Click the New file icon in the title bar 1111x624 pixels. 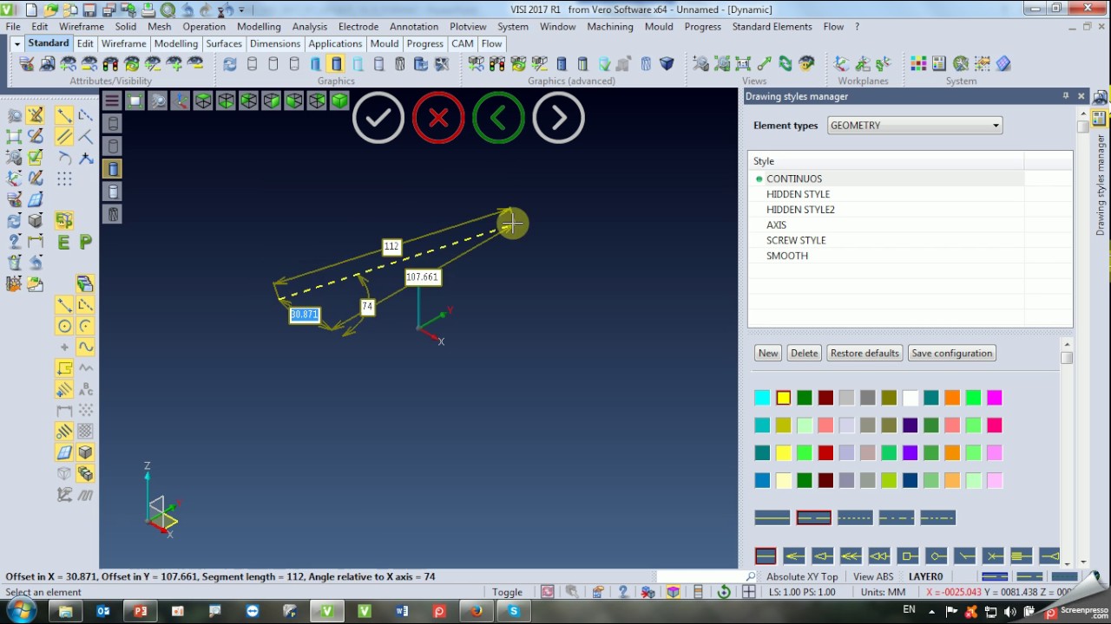31,10
